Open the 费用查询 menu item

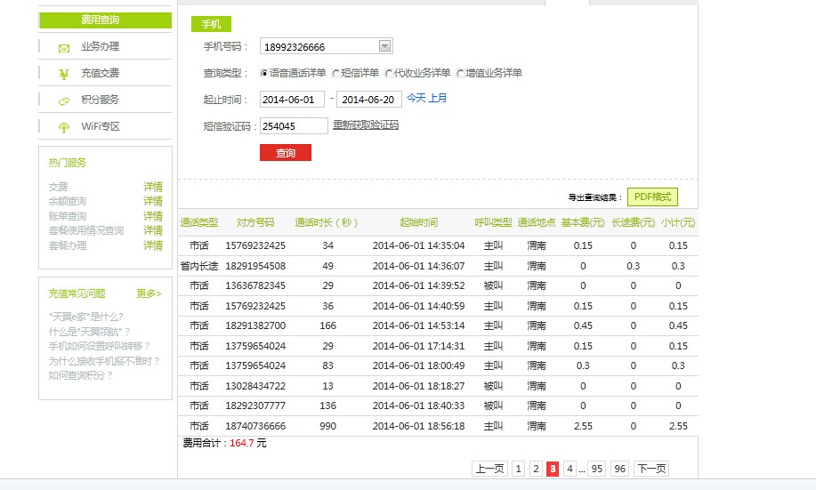pyautogui.click(x=105, y=20)
